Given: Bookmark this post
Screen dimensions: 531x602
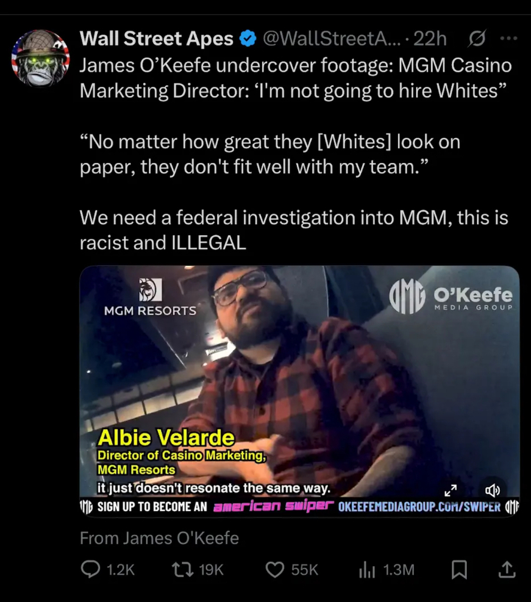Looking at the screenshot, I should (x=459, y=570).
